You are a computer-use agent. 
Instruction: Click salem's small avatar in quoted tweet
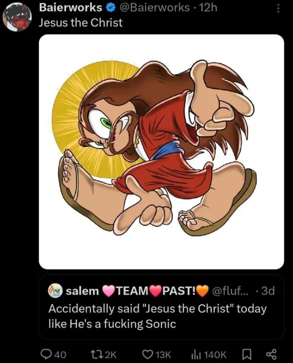(x=55, y=291)
